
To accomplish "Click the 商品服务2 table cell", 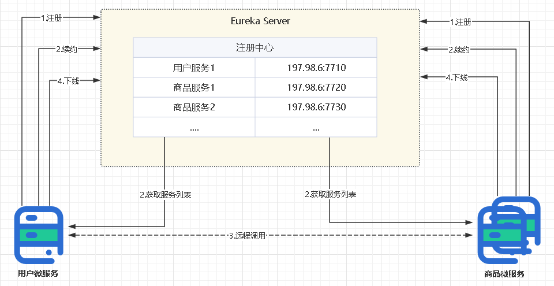I will (x=194, y=107).
